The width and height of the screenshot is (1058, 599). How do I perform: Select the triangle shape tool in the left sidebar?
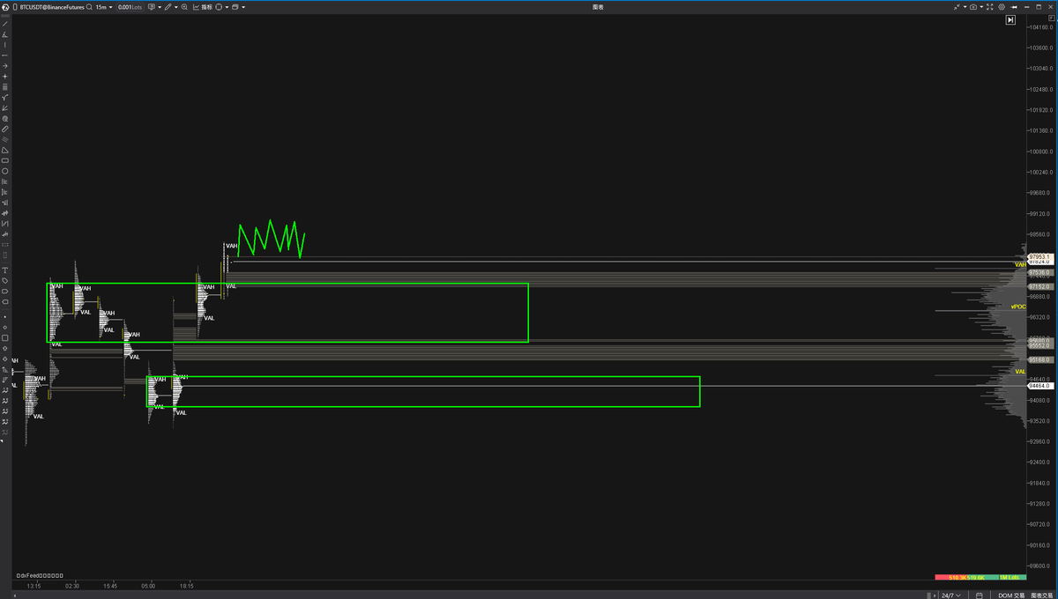point(5,150)
